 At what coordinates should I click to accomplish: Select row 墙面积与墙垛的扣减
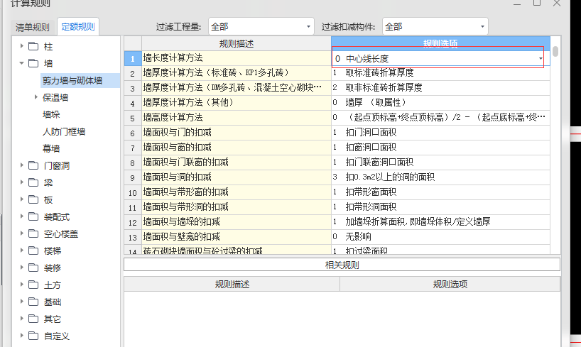click(x=237, y=222)
